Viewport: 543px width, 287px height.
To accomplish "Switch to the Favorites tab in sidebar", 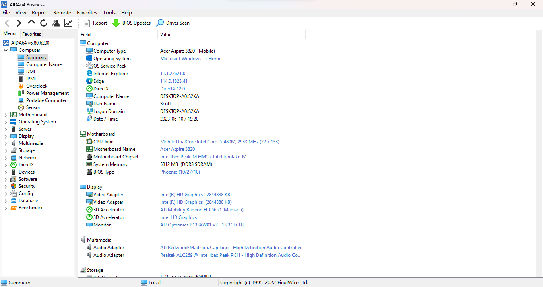I will (32, 34).
